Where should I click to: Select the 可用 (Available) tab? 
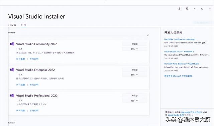coord(23,25)
